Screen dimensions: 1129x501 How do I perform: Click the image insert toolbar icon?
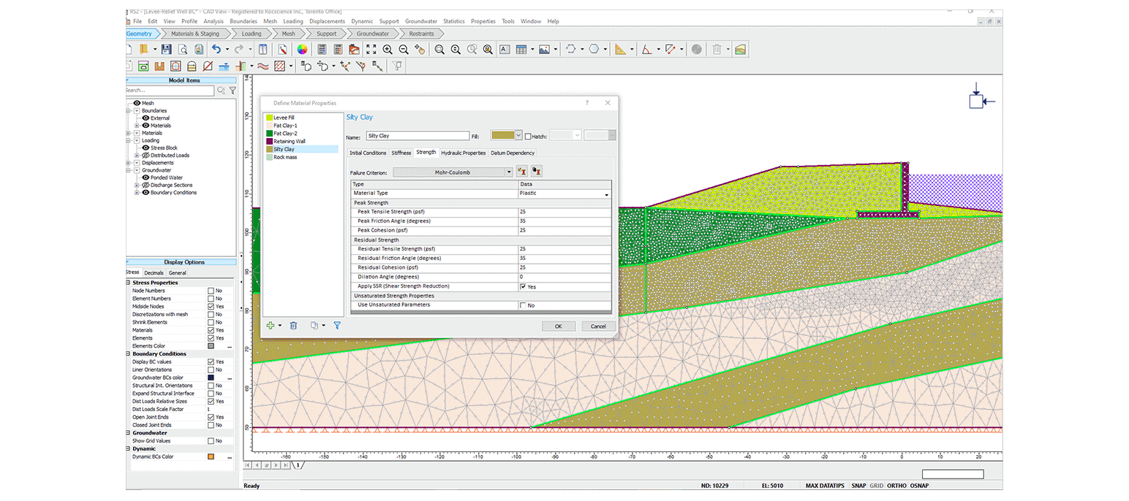tap(544, 49)
